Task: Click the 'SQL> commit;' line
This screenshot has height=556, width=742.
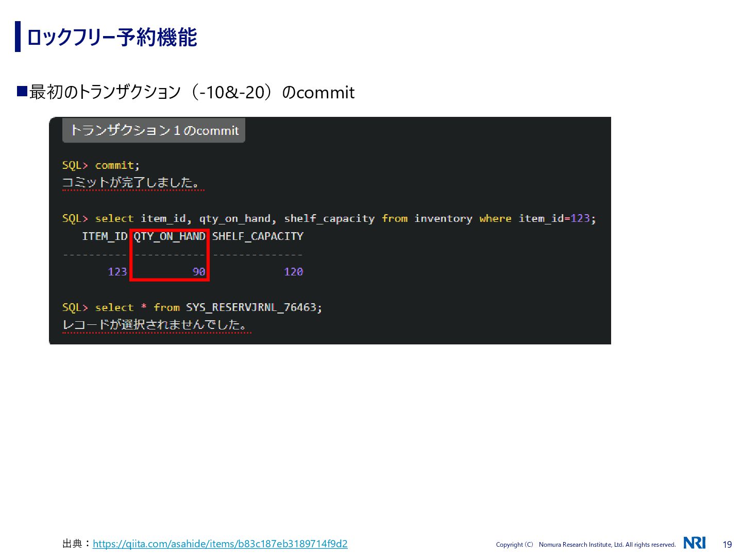Action: point(101,165)
